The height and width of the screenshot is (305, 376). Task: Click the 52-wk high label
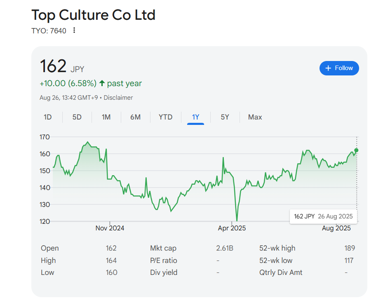pyautogui.click(x=277, y=248)
